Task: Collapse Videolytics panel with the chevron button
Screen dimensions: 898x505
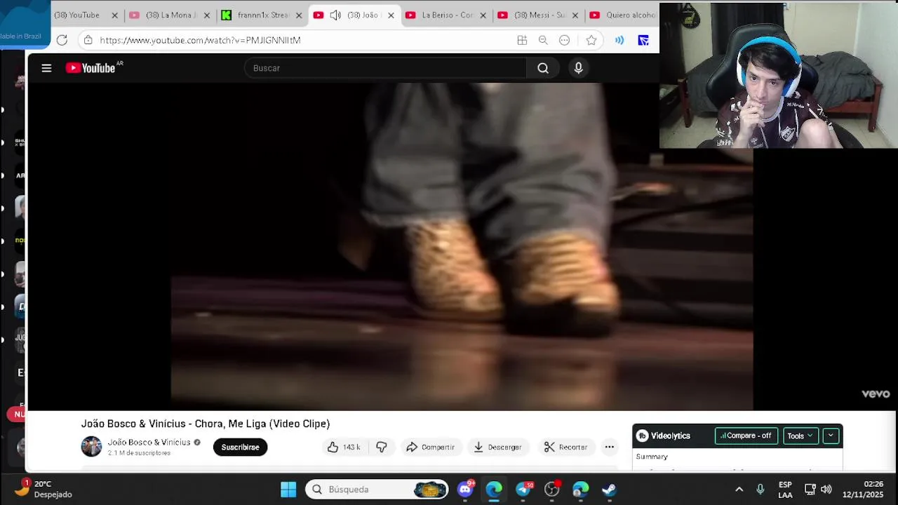Action: click(x=831, y=436)
